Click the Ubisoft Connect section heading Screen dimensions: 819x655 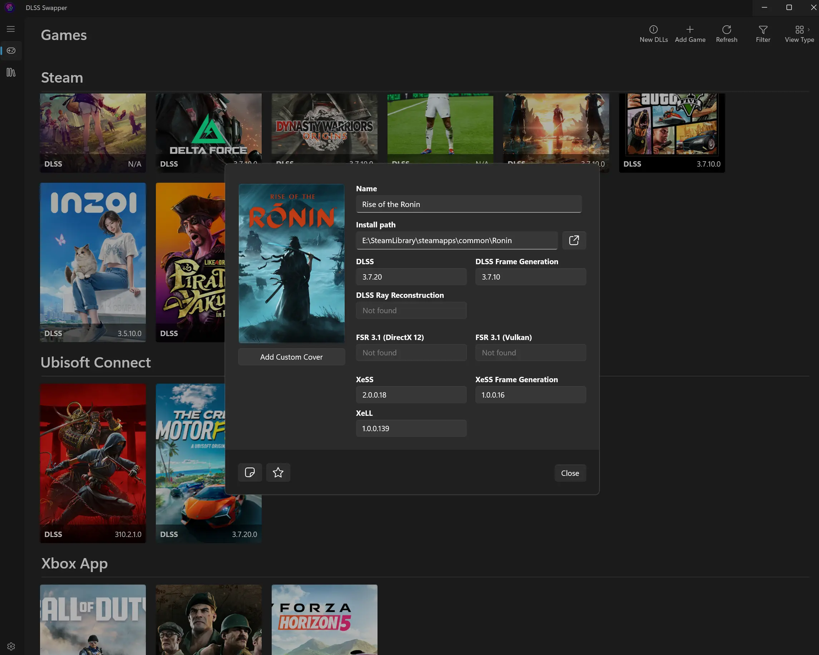click(x=96, y=363)
